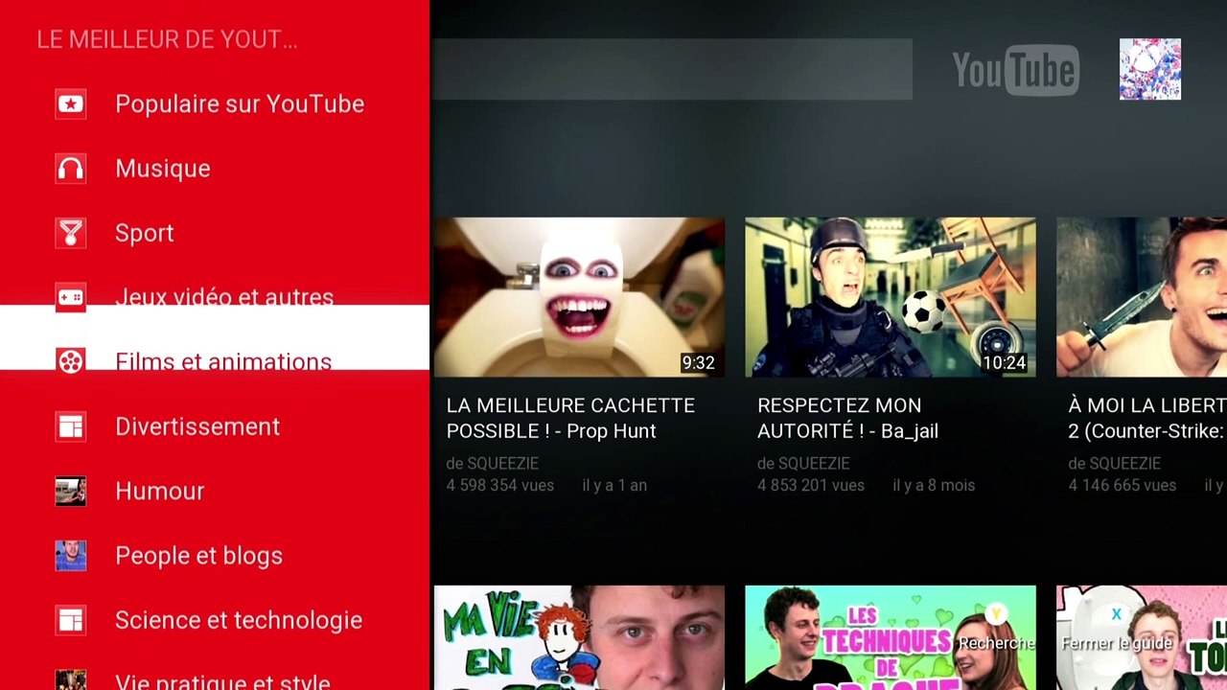Select the search bar at the top

pos(672,69)
